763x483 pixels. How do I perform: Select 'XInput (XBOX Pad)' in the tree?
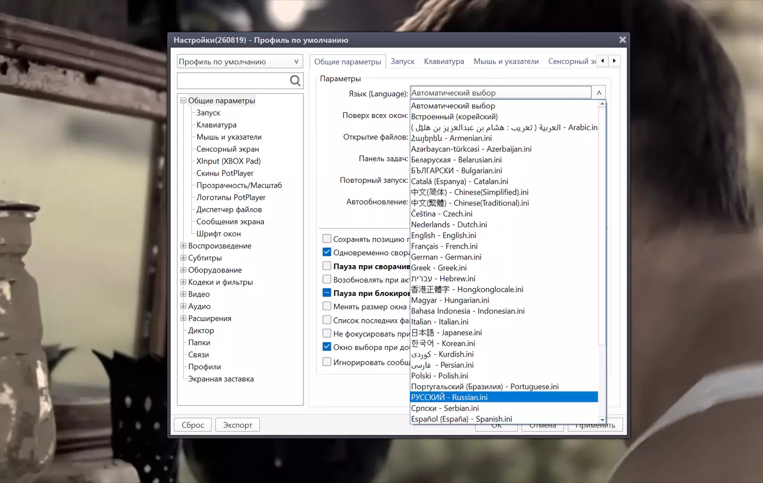point(229,161)
